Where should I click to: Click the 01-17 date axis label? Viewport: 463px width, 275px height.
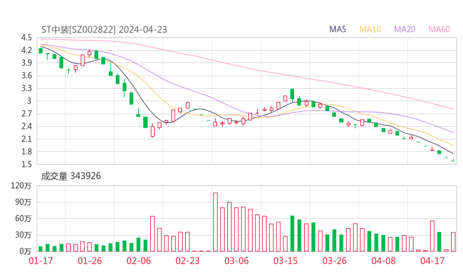coord(41,261)
